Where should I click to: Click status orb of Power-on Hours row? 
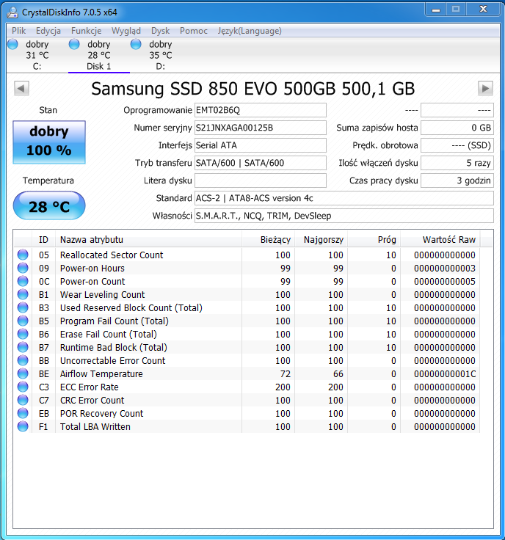(23, 268)
